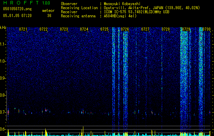Click the 0728 time marker
The image size is (214, 136).
(x=166, y=29)
